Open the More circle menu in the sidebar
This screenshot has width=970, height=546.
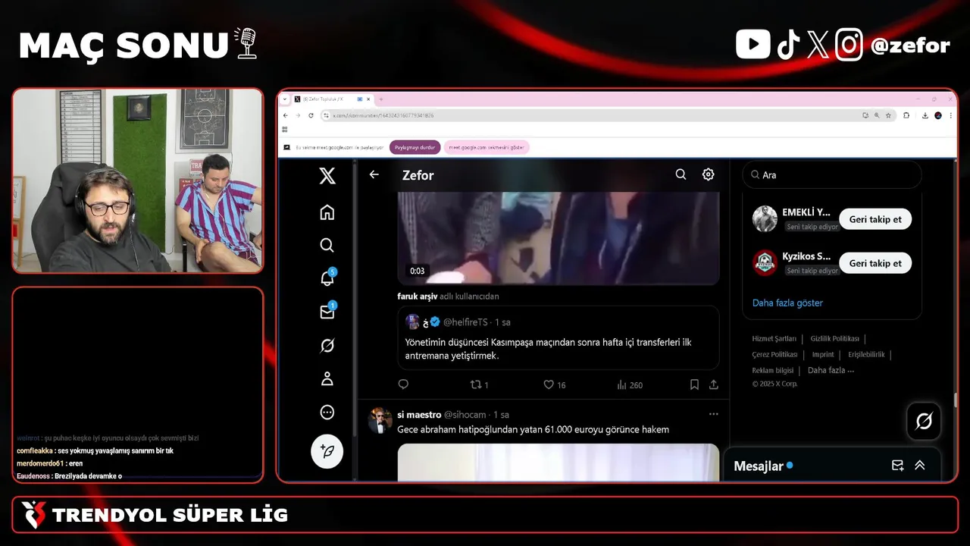(x=327, y=413)
